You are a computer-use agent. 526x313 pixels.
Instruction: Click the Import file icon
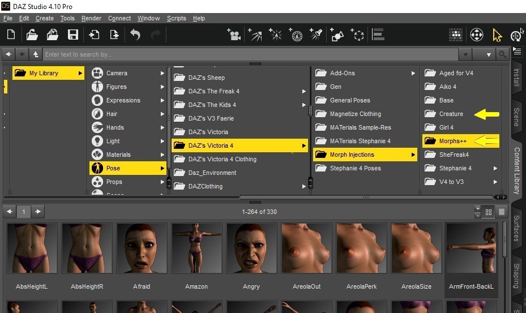93,35
